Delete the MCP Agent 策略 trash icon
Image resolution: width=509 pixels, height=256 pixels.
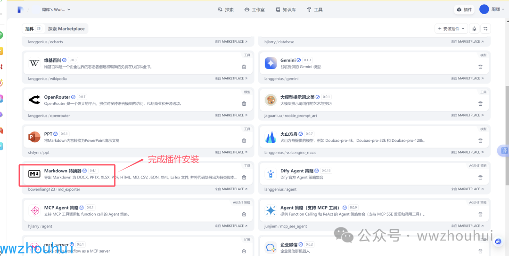244,214
